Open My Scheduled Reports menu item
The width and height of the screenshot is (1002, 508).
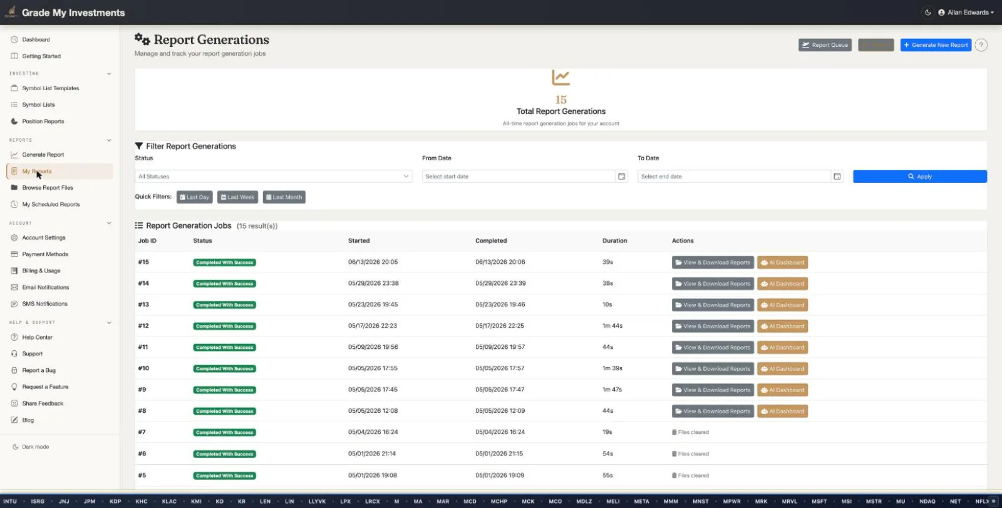(51, 205)
